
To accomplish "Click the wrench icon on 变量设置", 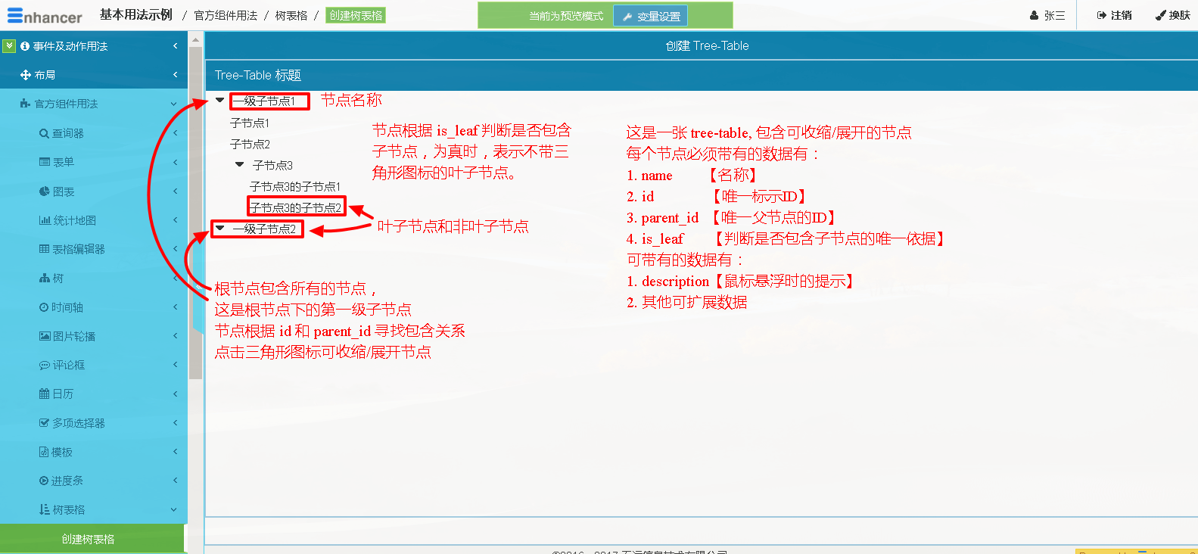I will tap(627, 17).
